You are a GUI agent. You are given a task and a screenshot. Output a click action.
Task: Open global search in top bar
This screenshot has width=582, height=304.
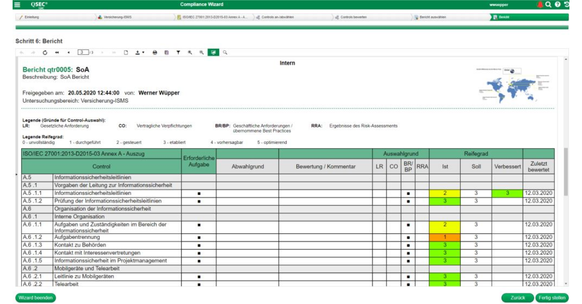click(549, 4)
